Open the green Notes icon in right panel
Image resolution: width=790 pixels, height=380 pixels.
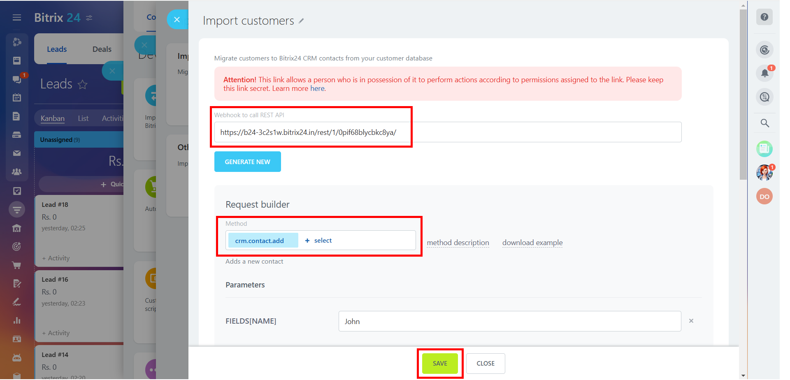[764, 148]
